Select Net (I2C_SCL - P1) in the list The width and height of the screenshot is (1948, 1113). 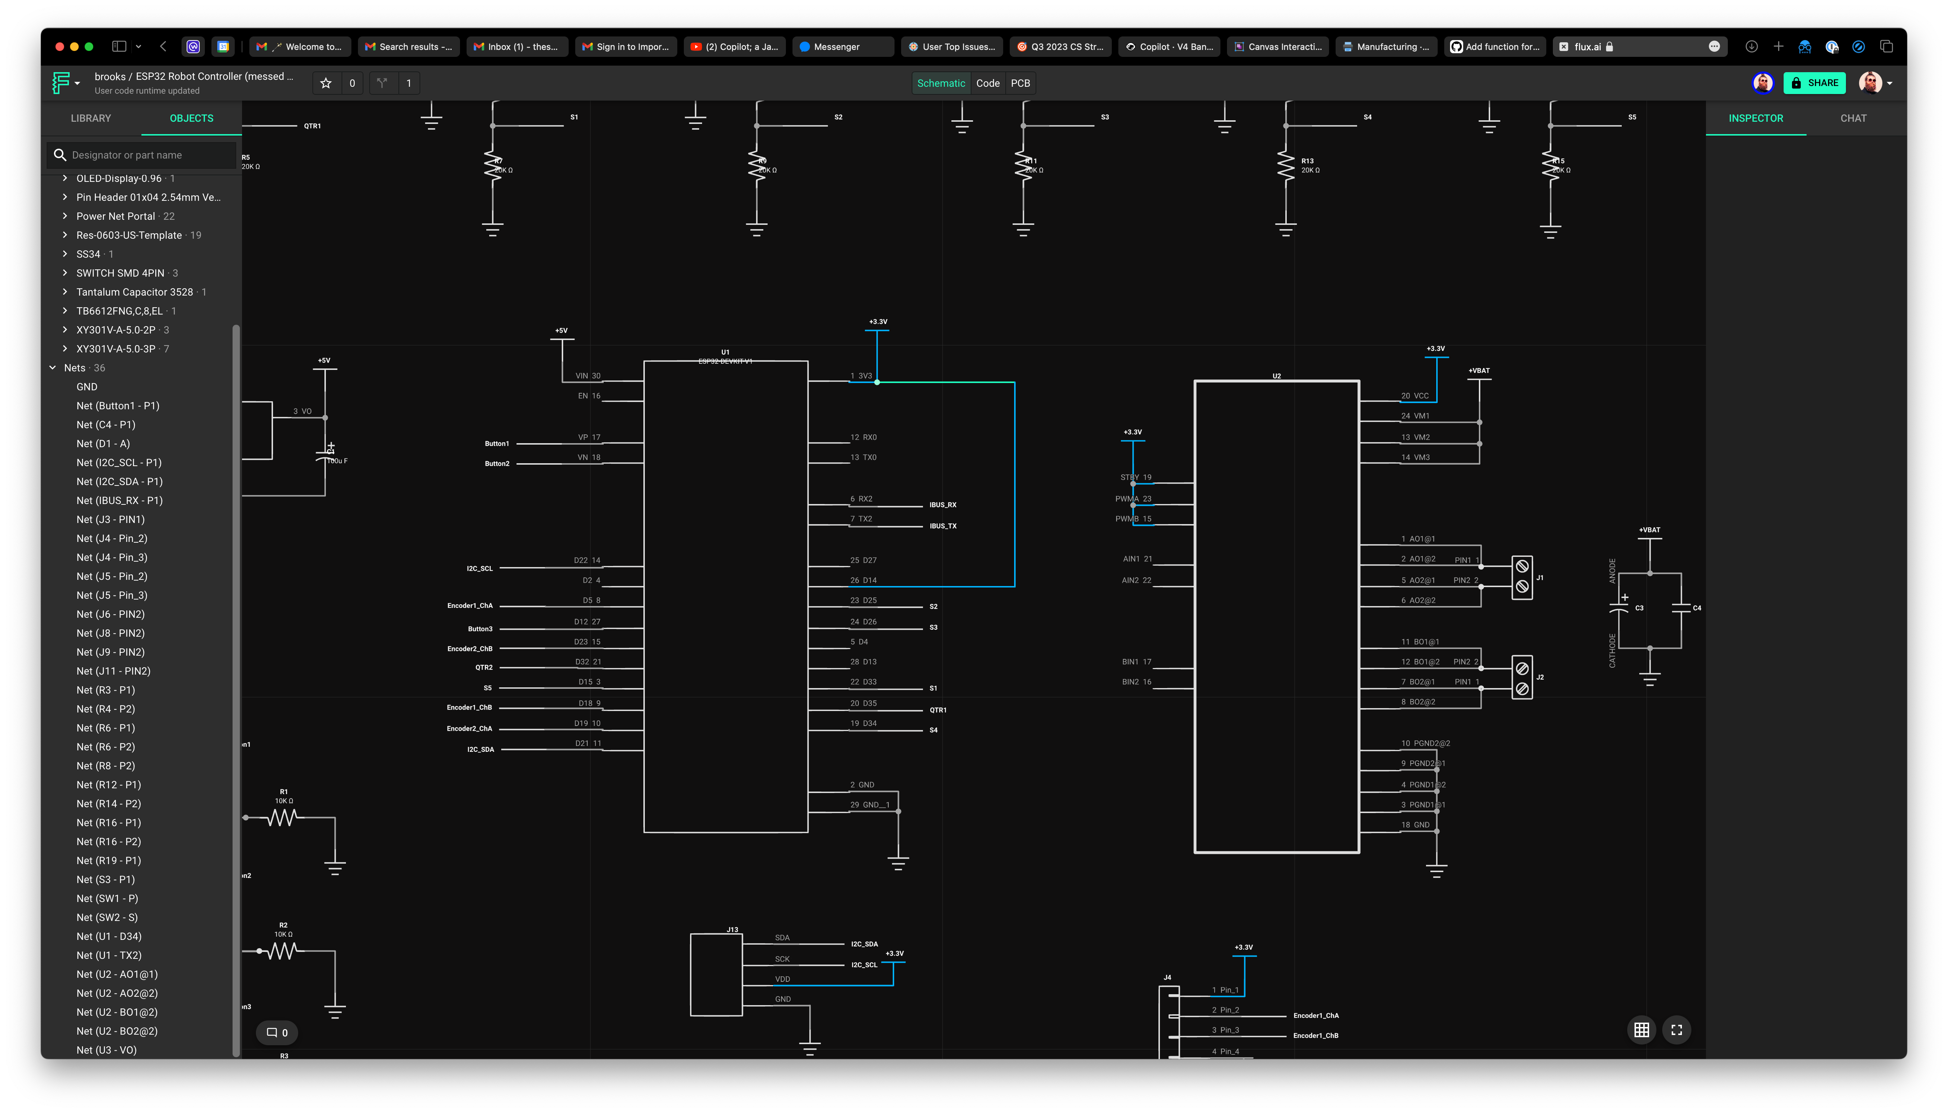118,462
